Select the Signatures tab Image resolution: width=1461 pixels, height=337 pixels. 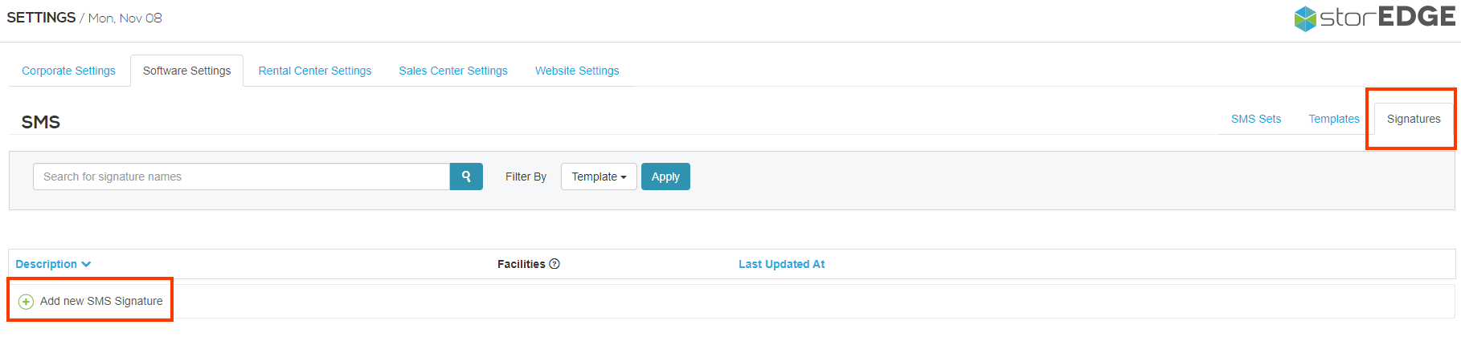pos(1414,119)
